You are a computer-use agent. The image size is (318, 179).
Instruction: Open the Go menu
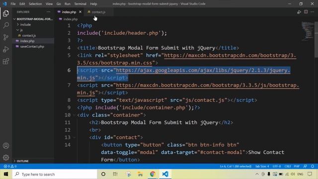[59, 3]
